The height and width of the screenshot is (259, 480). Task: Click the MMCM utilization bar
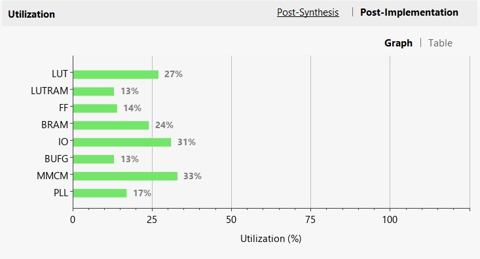125,176
